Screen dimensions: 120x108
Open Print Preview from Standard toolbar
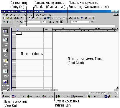pyautogui.click(x=19, y=18)
